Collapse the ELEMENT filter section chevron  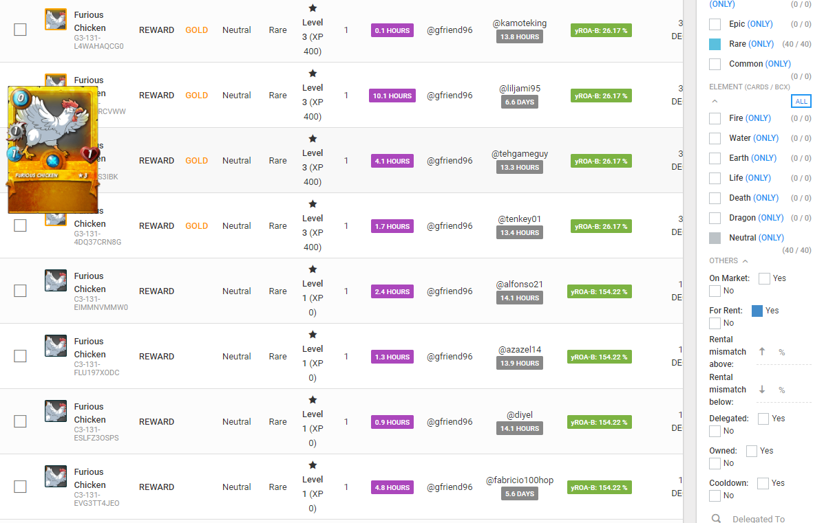(x=715, y=101)
